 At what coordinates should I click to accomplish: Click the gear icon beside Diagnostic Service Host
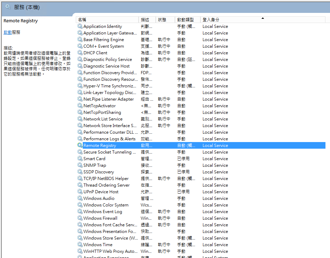80,66
